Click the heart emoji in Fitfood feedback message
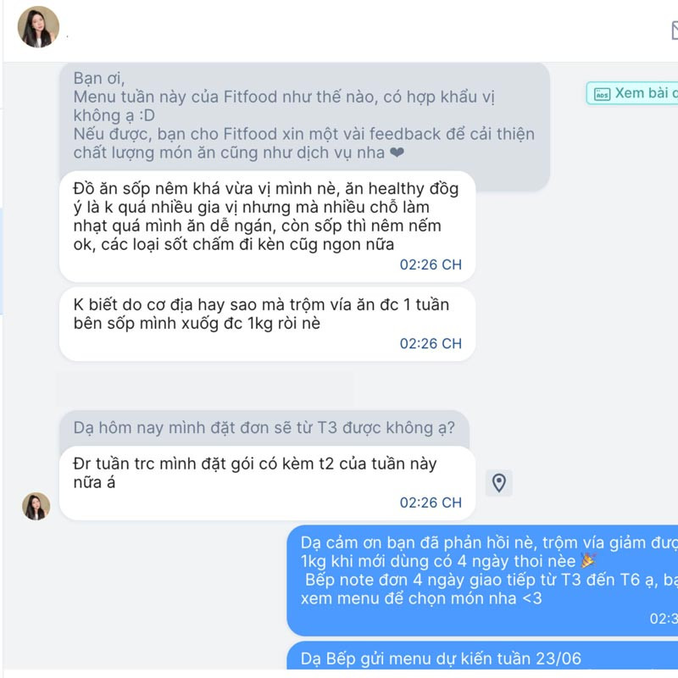678x678 pixels. pyautogui.click(x=397, y=153)
